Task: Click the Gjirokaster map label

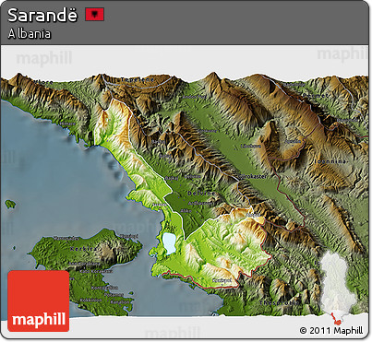Action: click(252, 177)
